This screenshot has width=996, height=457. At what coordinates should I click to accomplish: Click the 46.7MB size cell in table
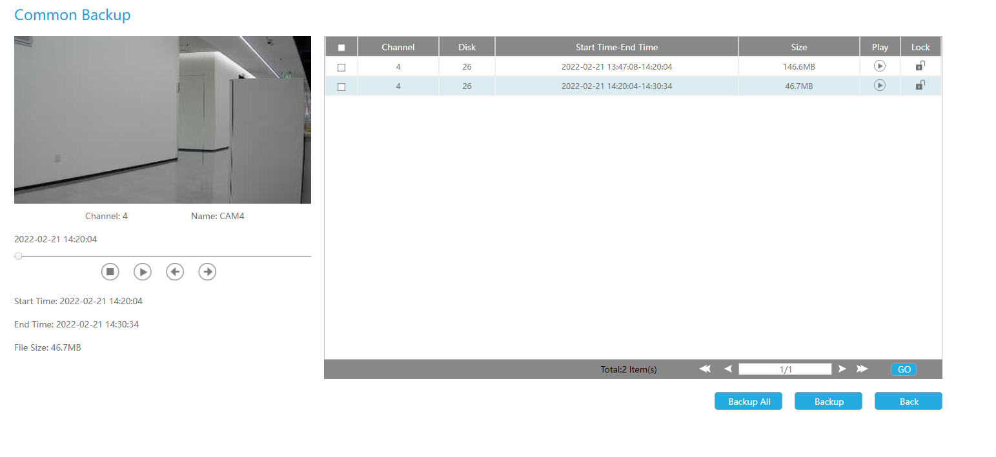(x=799, y=86)
